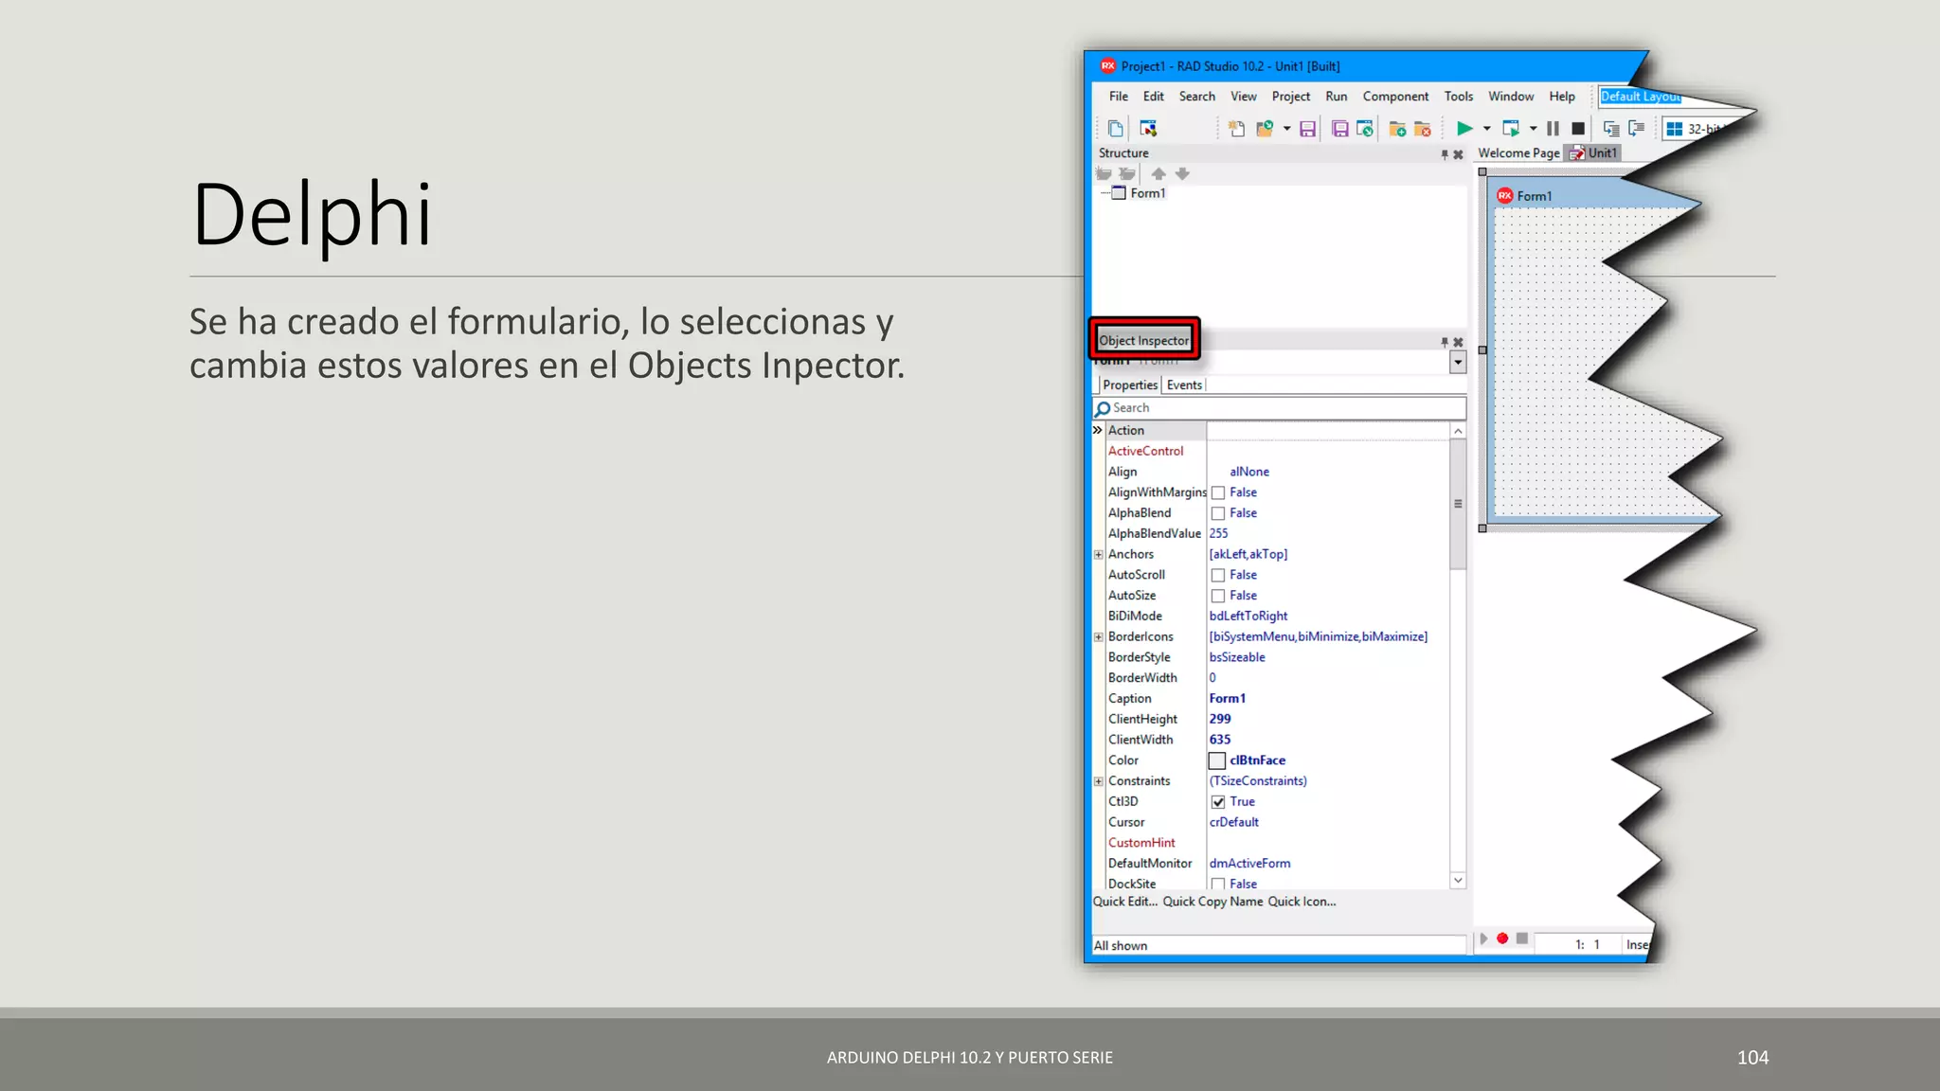
Task: Expand the Constraints property
Action: point(1099,781)
